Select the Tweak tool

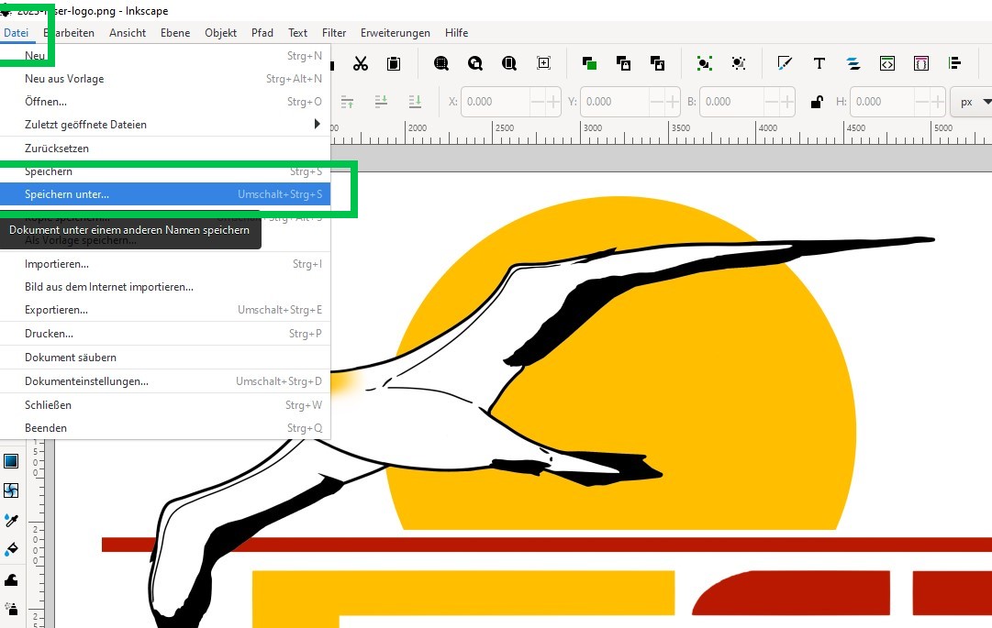(11, 579)
